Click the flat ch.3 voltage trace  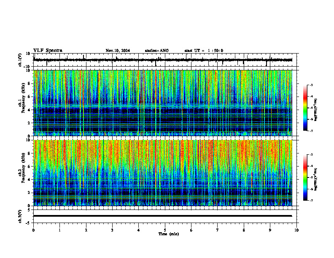click(163, 216)
